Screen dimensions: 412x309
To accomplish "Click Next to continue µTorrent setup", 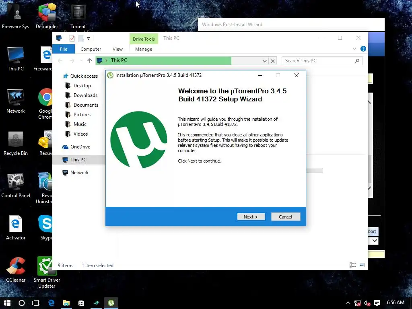I will pos(251,217).
